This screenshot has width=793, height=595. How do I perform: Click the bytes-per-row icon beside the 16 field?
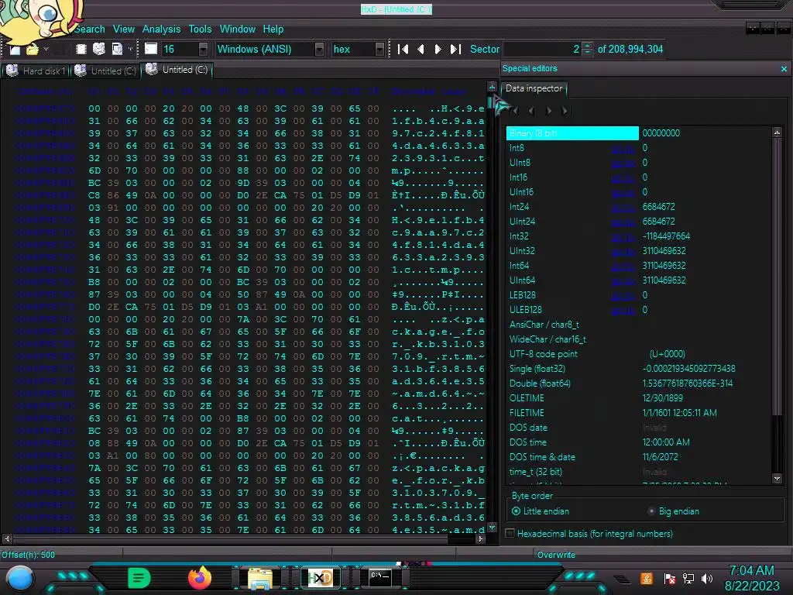click(151, 49)
